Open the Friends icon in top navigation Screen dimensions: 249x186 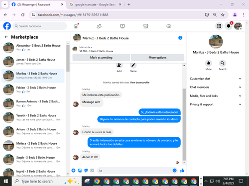pyautogui.click(x=99, y=26)
